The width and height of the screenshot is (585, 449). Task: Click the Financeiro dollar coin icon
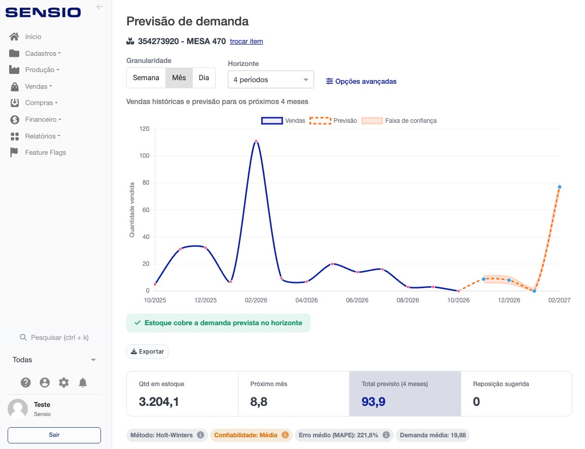tap(15, 120)
